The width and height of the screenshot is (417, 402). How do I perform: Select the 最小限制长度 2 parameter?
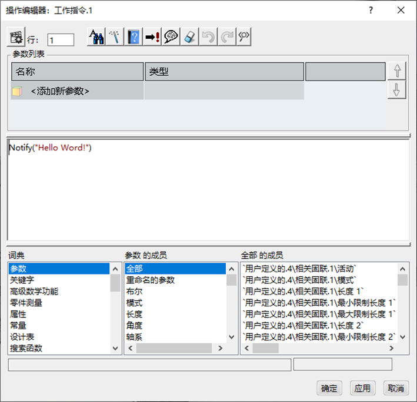click(319, 337)
